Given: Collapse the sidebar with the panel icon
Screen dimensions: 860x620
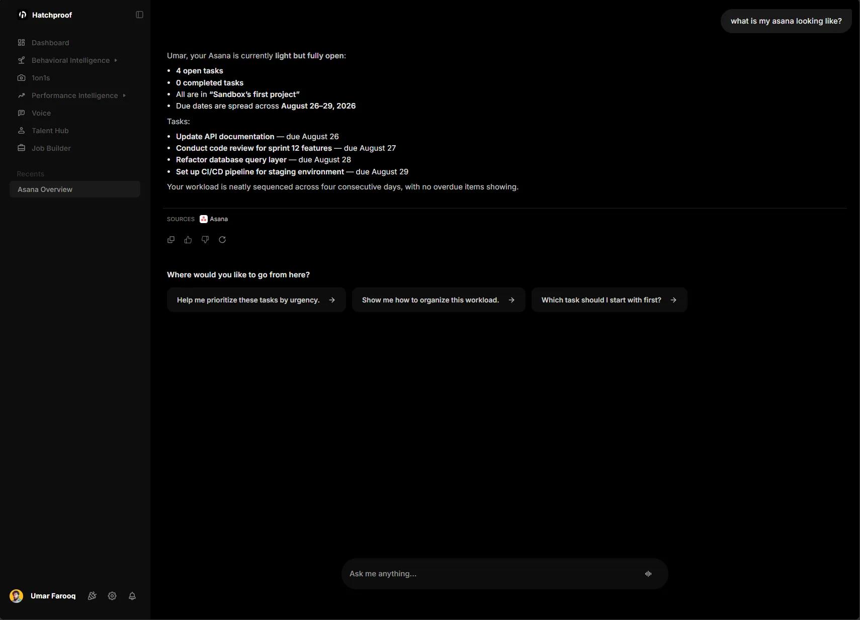Looking at the screenshot, I should [140, 15].
